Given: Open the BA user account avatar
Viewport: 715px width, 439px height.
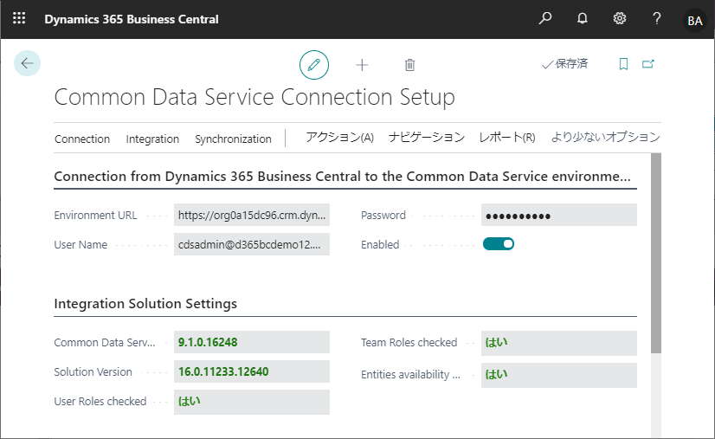Looking at the screenshot, I should (x=694, y=21).
